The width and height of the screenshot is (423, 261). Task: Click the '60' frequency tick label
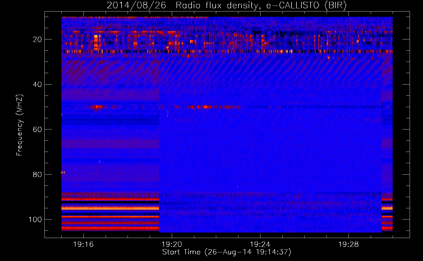click(x=37, y=129)
